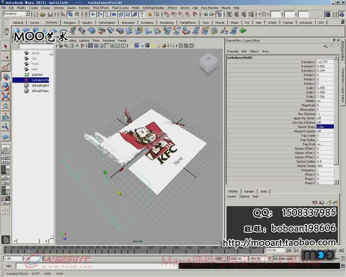Toggle smooth shade all blue cube icon
The width and height of the screenshot is (346, 277).
click(x=137, y=46)
